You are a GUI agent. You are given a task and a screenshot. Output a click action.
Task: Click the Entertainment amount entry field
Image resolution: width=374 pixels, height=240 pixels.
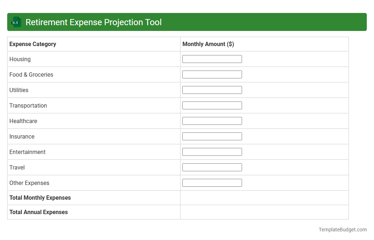pyautogui.click(x=212, y=151)
